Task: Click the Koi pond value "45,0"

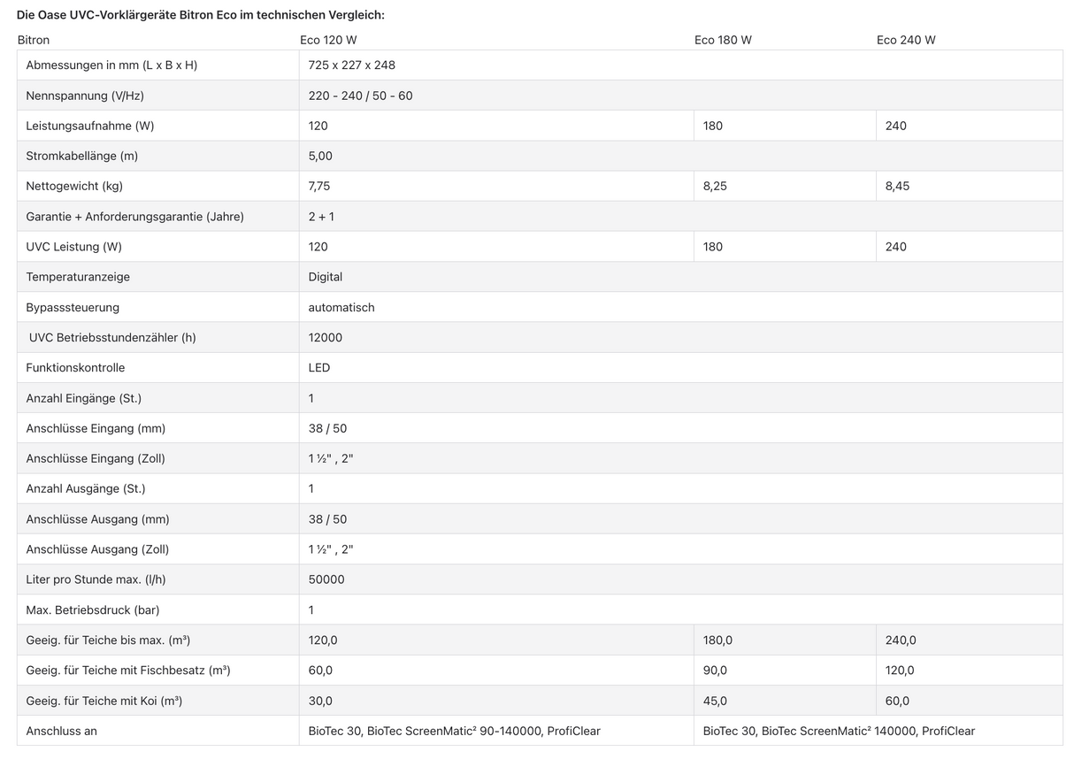Action: [715, 701]
